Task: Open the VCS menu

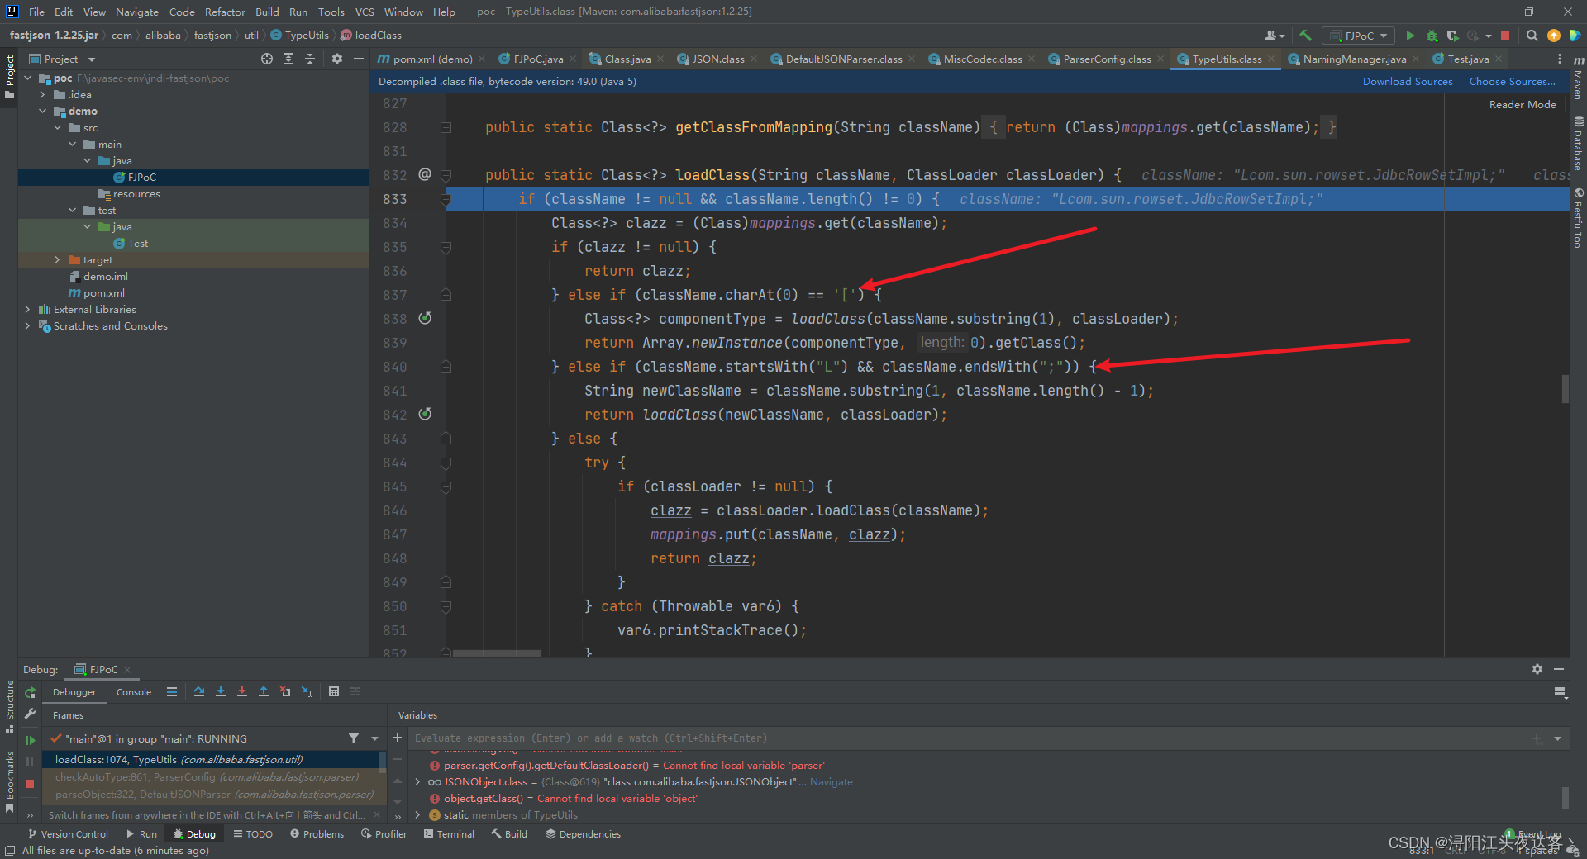Action: (365, 12)
